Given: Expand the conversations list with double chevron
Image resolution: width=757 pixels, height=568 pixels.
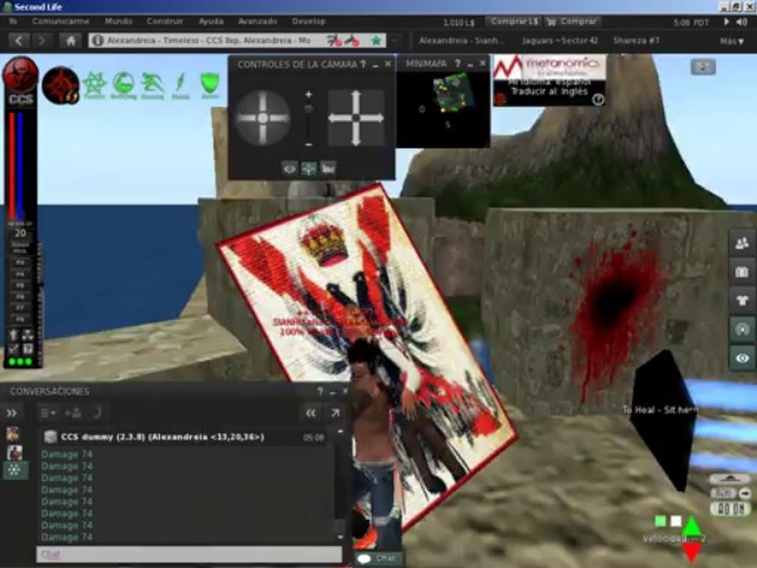Looking at the screenshot, I should (x=12, y=413).
